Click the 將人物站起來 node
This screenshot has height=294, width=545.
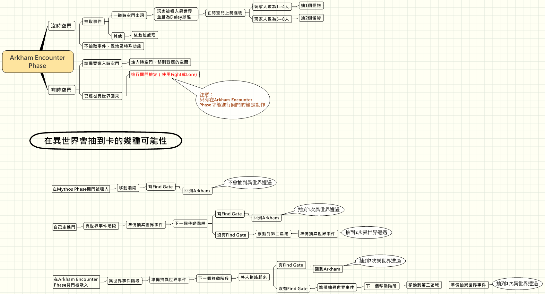254,277
